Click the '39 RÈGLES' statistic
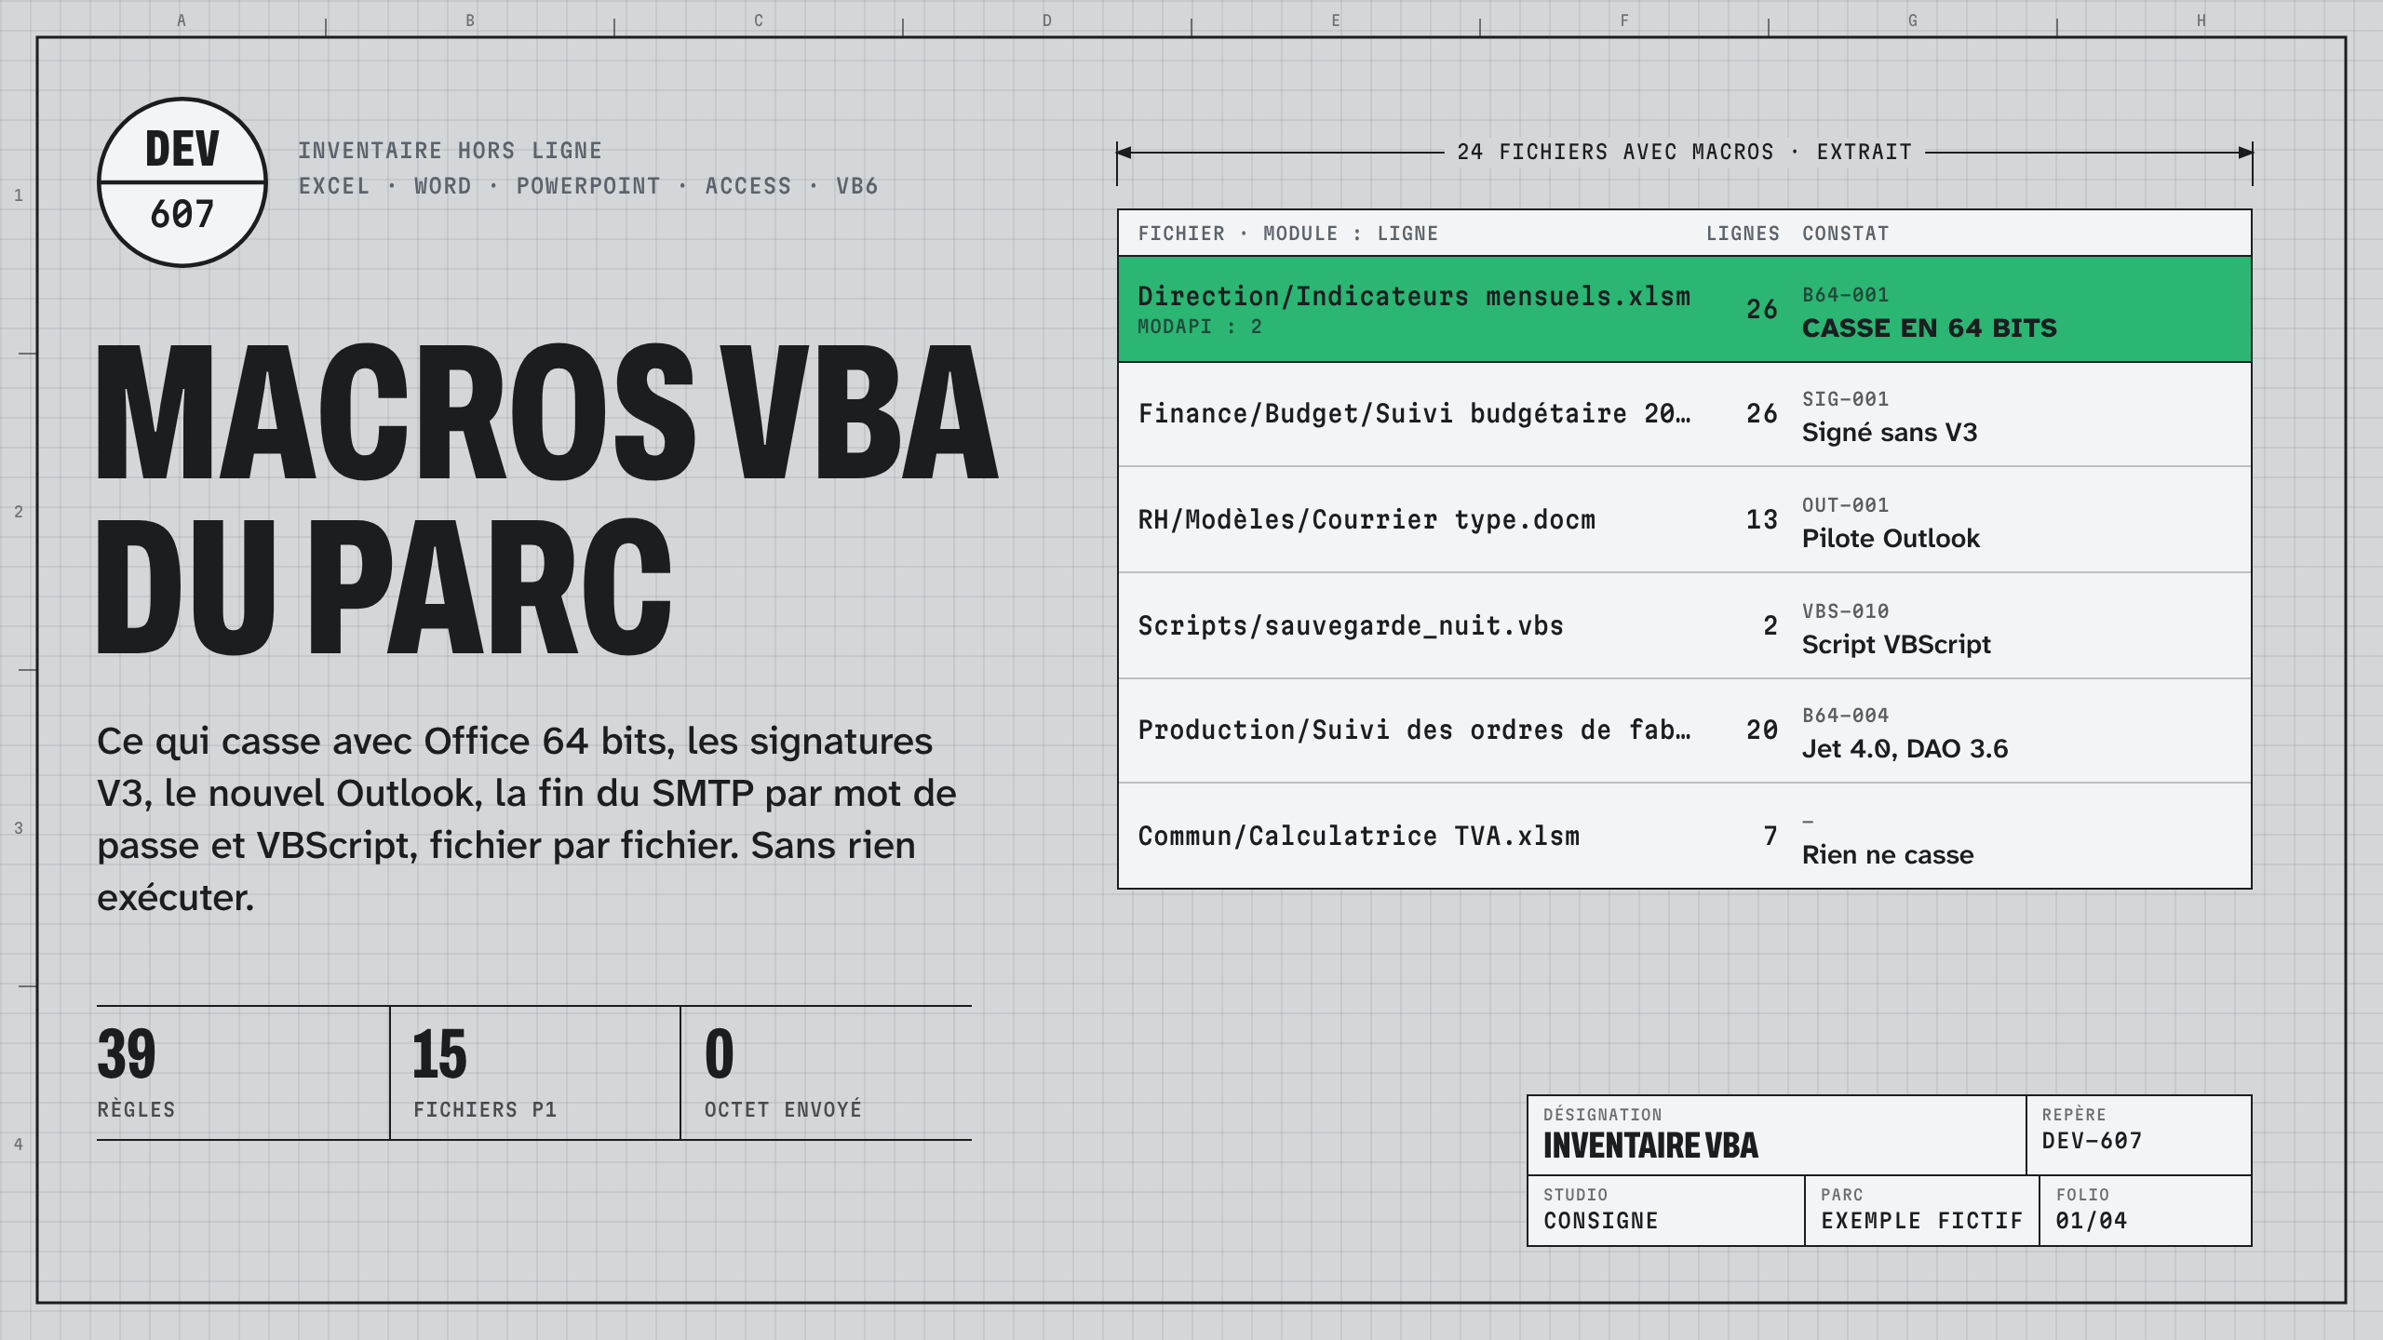Screen dimensions: 2383x1340 pyautogui.click(x=242, y=1072)
